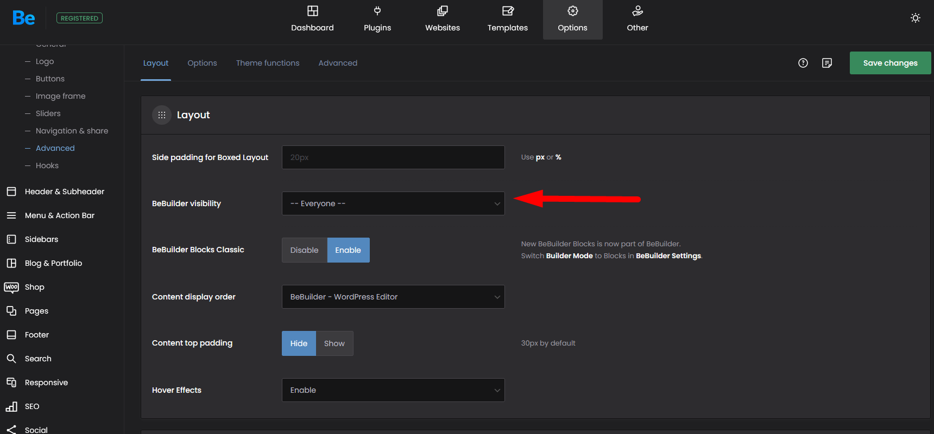The height and width of the screenshot is (434, 934).
Task: Click 'Switch Builder Mode to Blocks' hint text
Action: coord(611,256)
